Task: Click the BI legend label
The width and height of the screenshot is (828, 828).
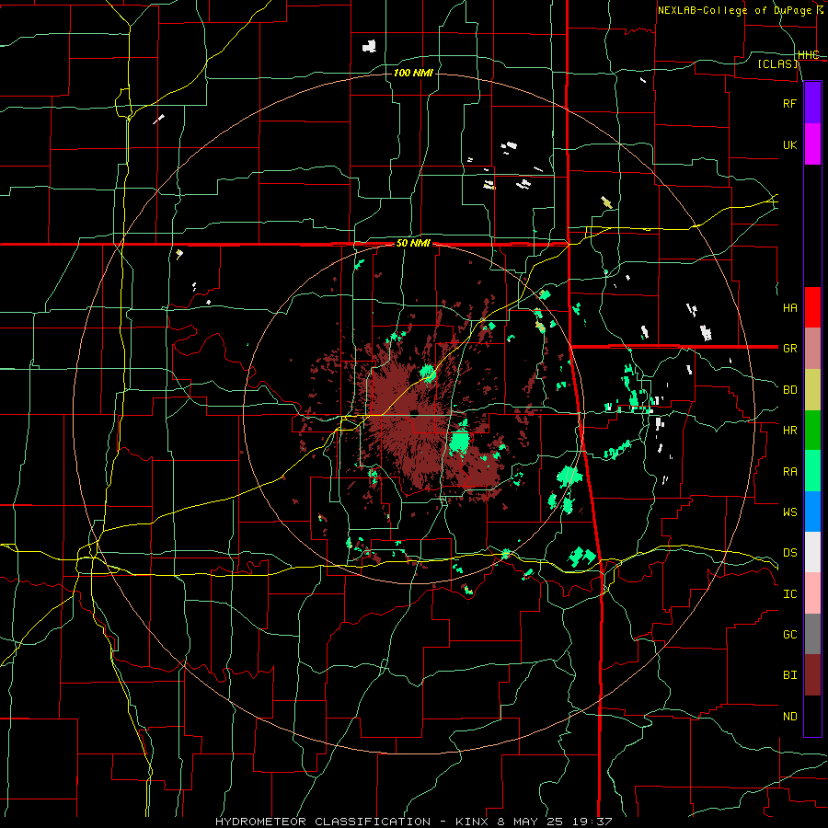Action: pos(789,675)
